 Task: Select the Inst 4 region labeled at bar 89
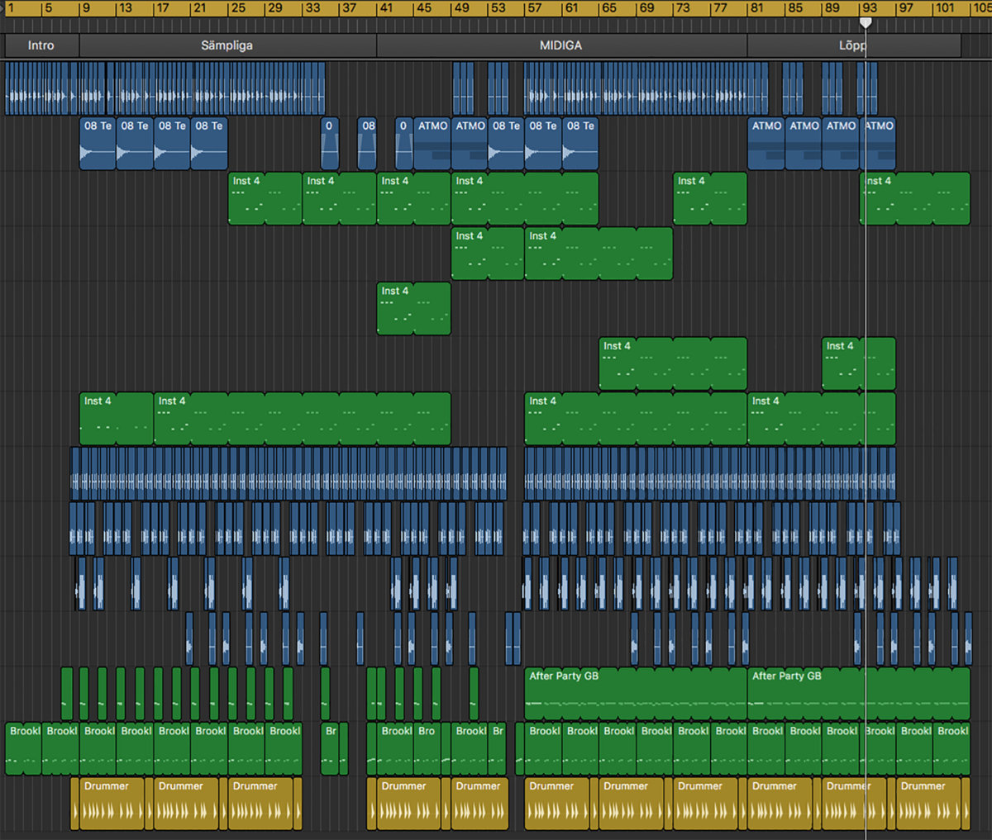[842, 363]
